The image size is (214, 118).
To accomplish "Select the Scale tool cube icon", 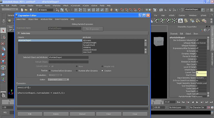I will click(3, 62).
